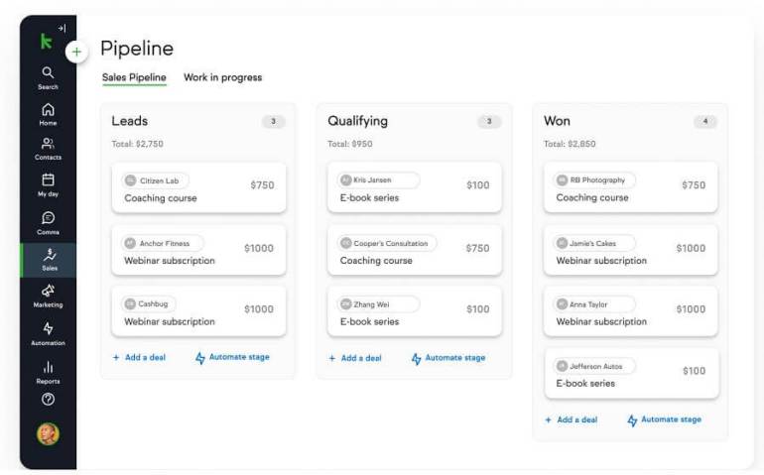
Task: Expand the collapsed sidebar arrow
Action: [62, 28]
